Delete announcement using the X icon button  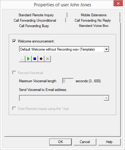pyautogui.click(x=47, y=59)
